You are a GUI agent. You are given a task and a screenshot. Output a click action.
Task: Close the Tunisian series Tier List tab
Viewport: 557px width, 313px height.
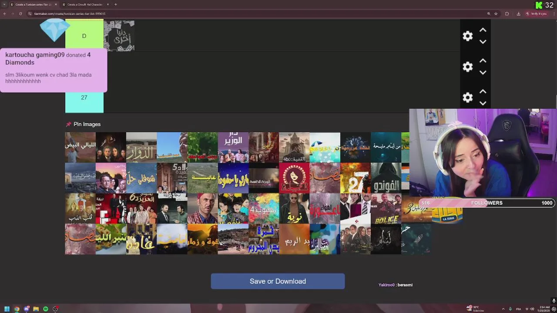[56, 4]
